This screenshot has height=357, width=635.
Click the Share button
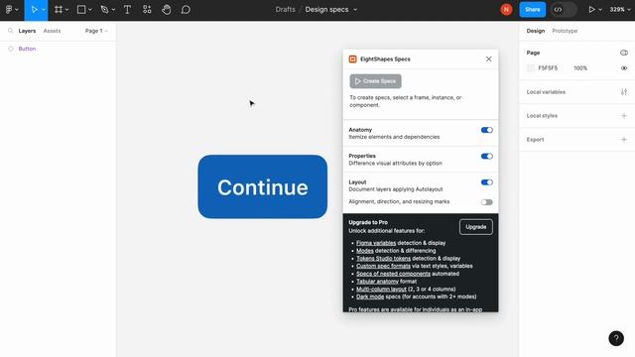pyautogui.click(x=532, y=9)
